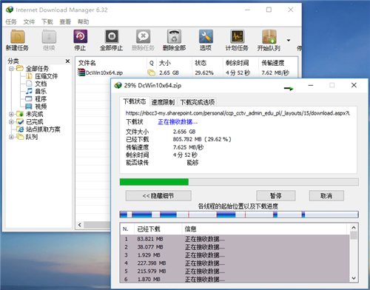The image size is (370, 290).
Task: Click thread list scrollbar down arrow
Action: pos(354,278)
